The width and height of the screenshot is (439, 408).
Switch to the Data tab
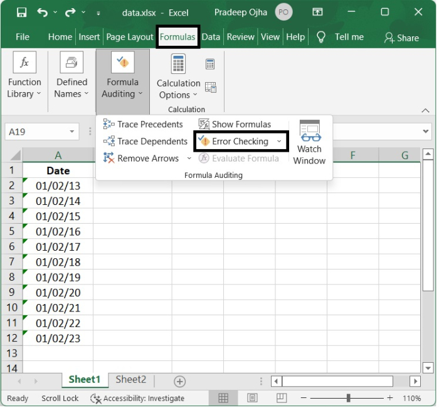pyautogui.click(x=211, y=37)
